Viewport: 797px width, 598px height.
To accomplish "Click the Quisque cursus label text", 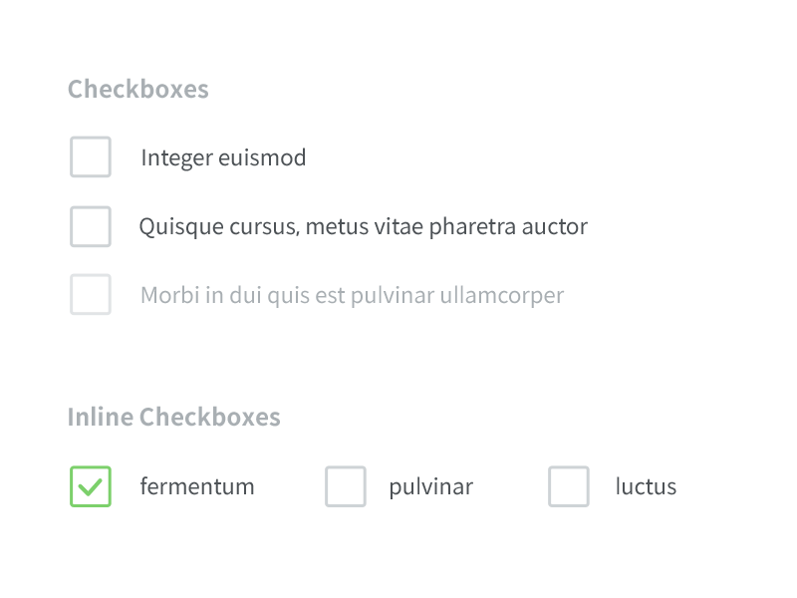I will coord(364,226).
